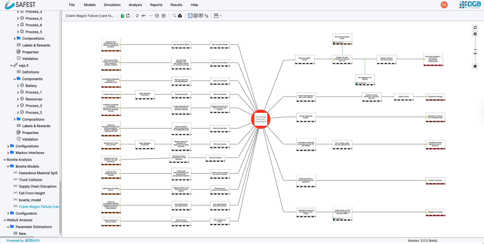Select the comment annotation tool
The height and width of the screenshot is (244, 484).
point(201,16)
